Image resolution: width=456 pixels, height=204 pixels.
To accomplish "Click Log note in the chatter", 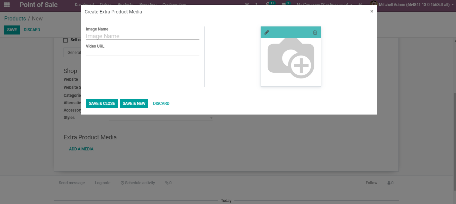I will pos(103,183).
